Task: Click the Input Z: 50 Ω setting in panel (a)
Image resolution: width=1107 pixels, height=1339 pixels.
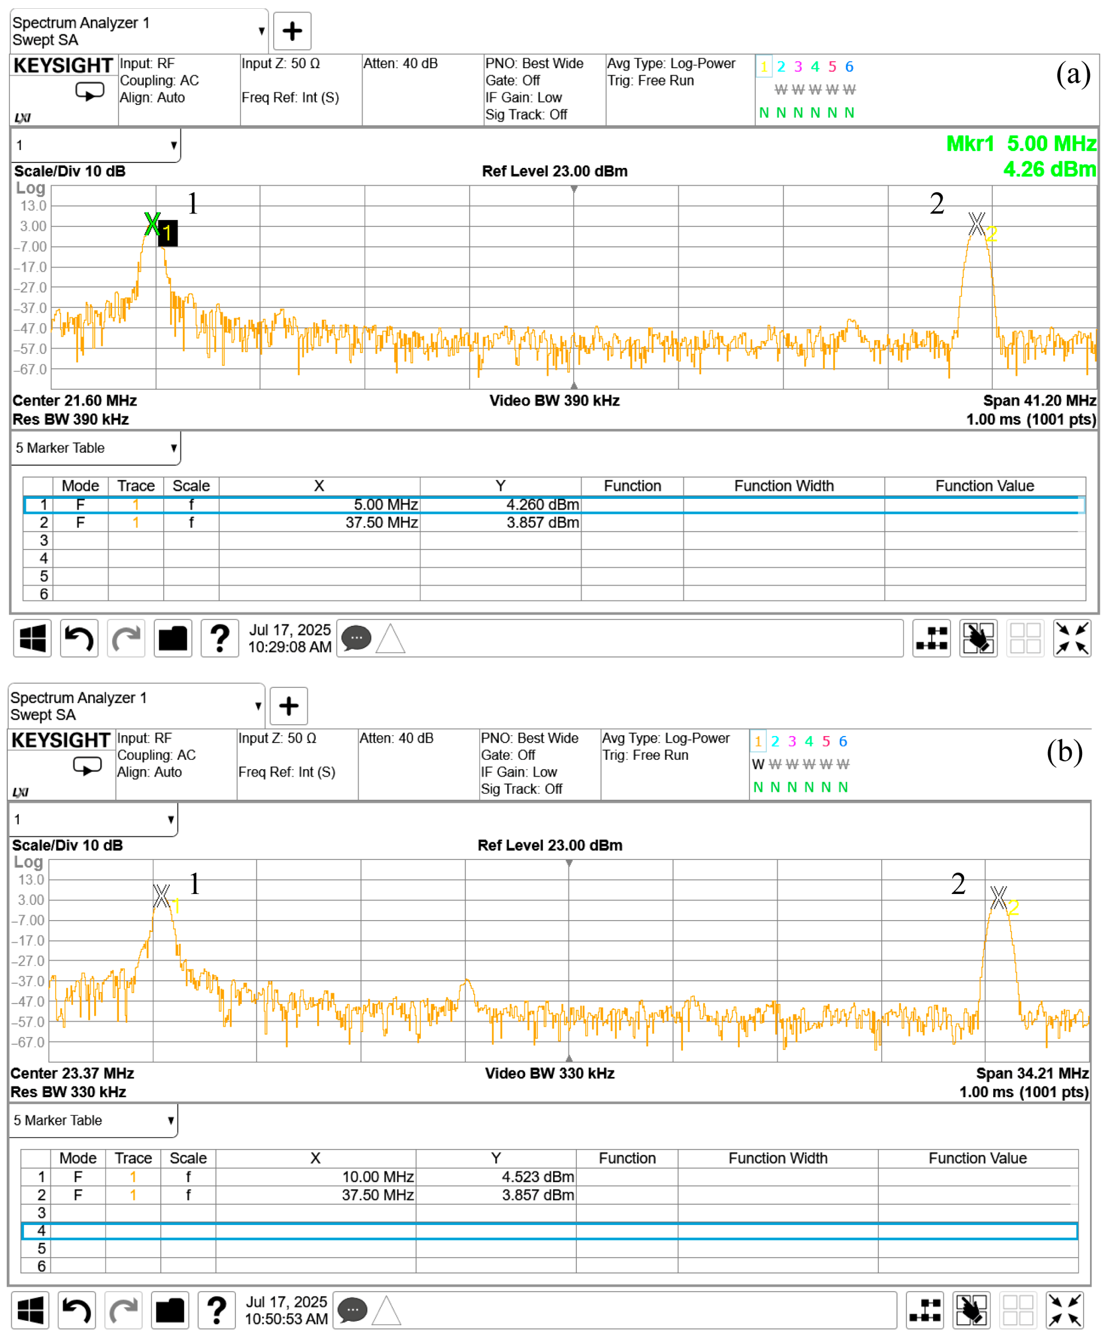Action: click(x=281, y=64)
